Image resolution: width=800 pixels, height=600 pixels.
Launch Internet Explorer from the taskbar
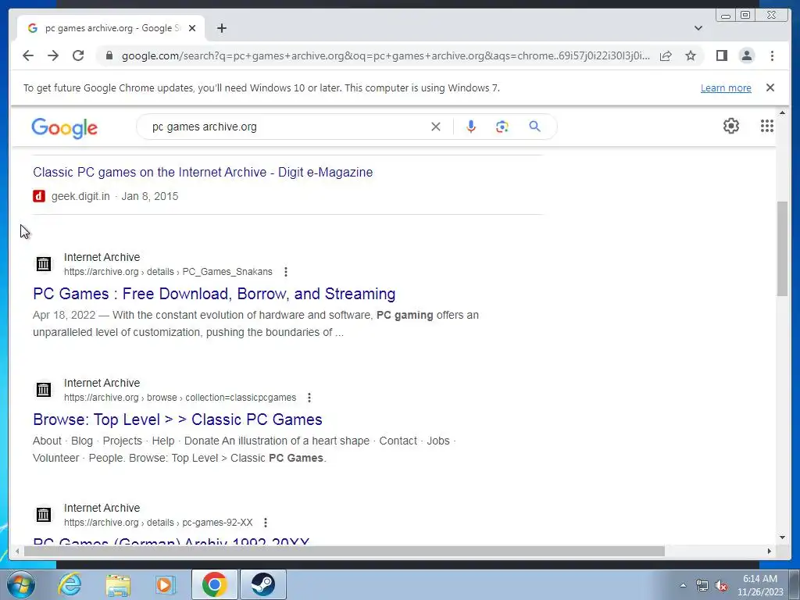coord(70,584)
